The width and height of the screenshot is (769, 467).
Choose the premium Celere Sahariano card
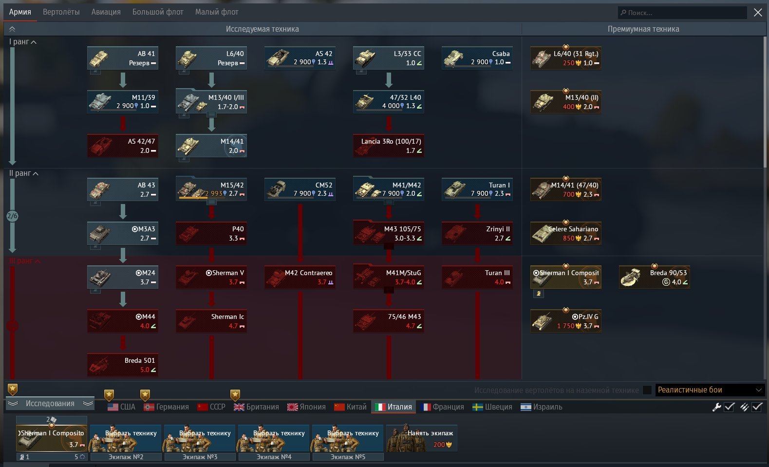(x=566, y=233)
